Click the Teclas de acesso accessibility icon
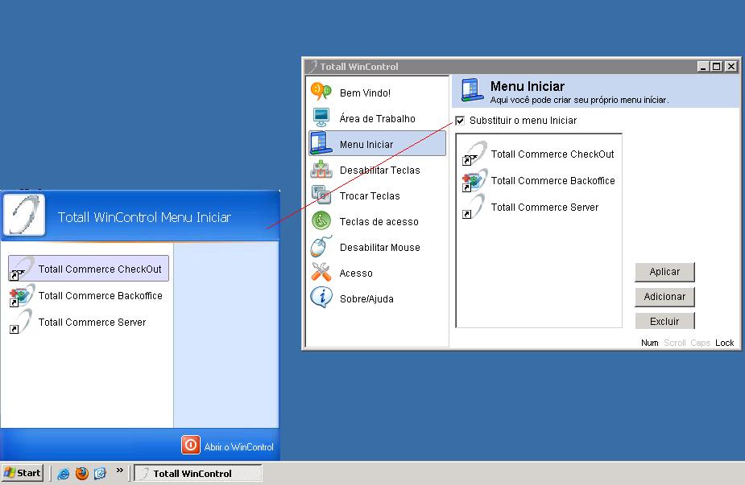Viewport: 745px width, 485px height. 321,221
